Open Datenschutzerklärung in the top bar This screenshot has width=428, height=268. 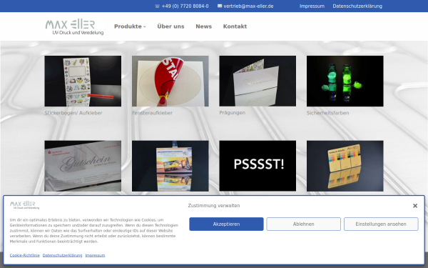pyautogui.click(x=357, y=6)
